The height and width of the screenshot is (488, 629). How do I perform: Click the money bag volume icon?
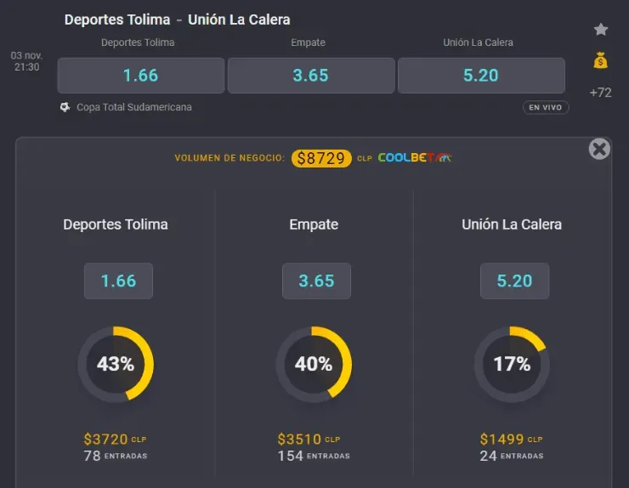(601, 61)
